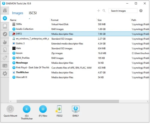Click the DAEMON Tools logo in title bar
The width and height of the screenshot is (150, 124).
4,3
